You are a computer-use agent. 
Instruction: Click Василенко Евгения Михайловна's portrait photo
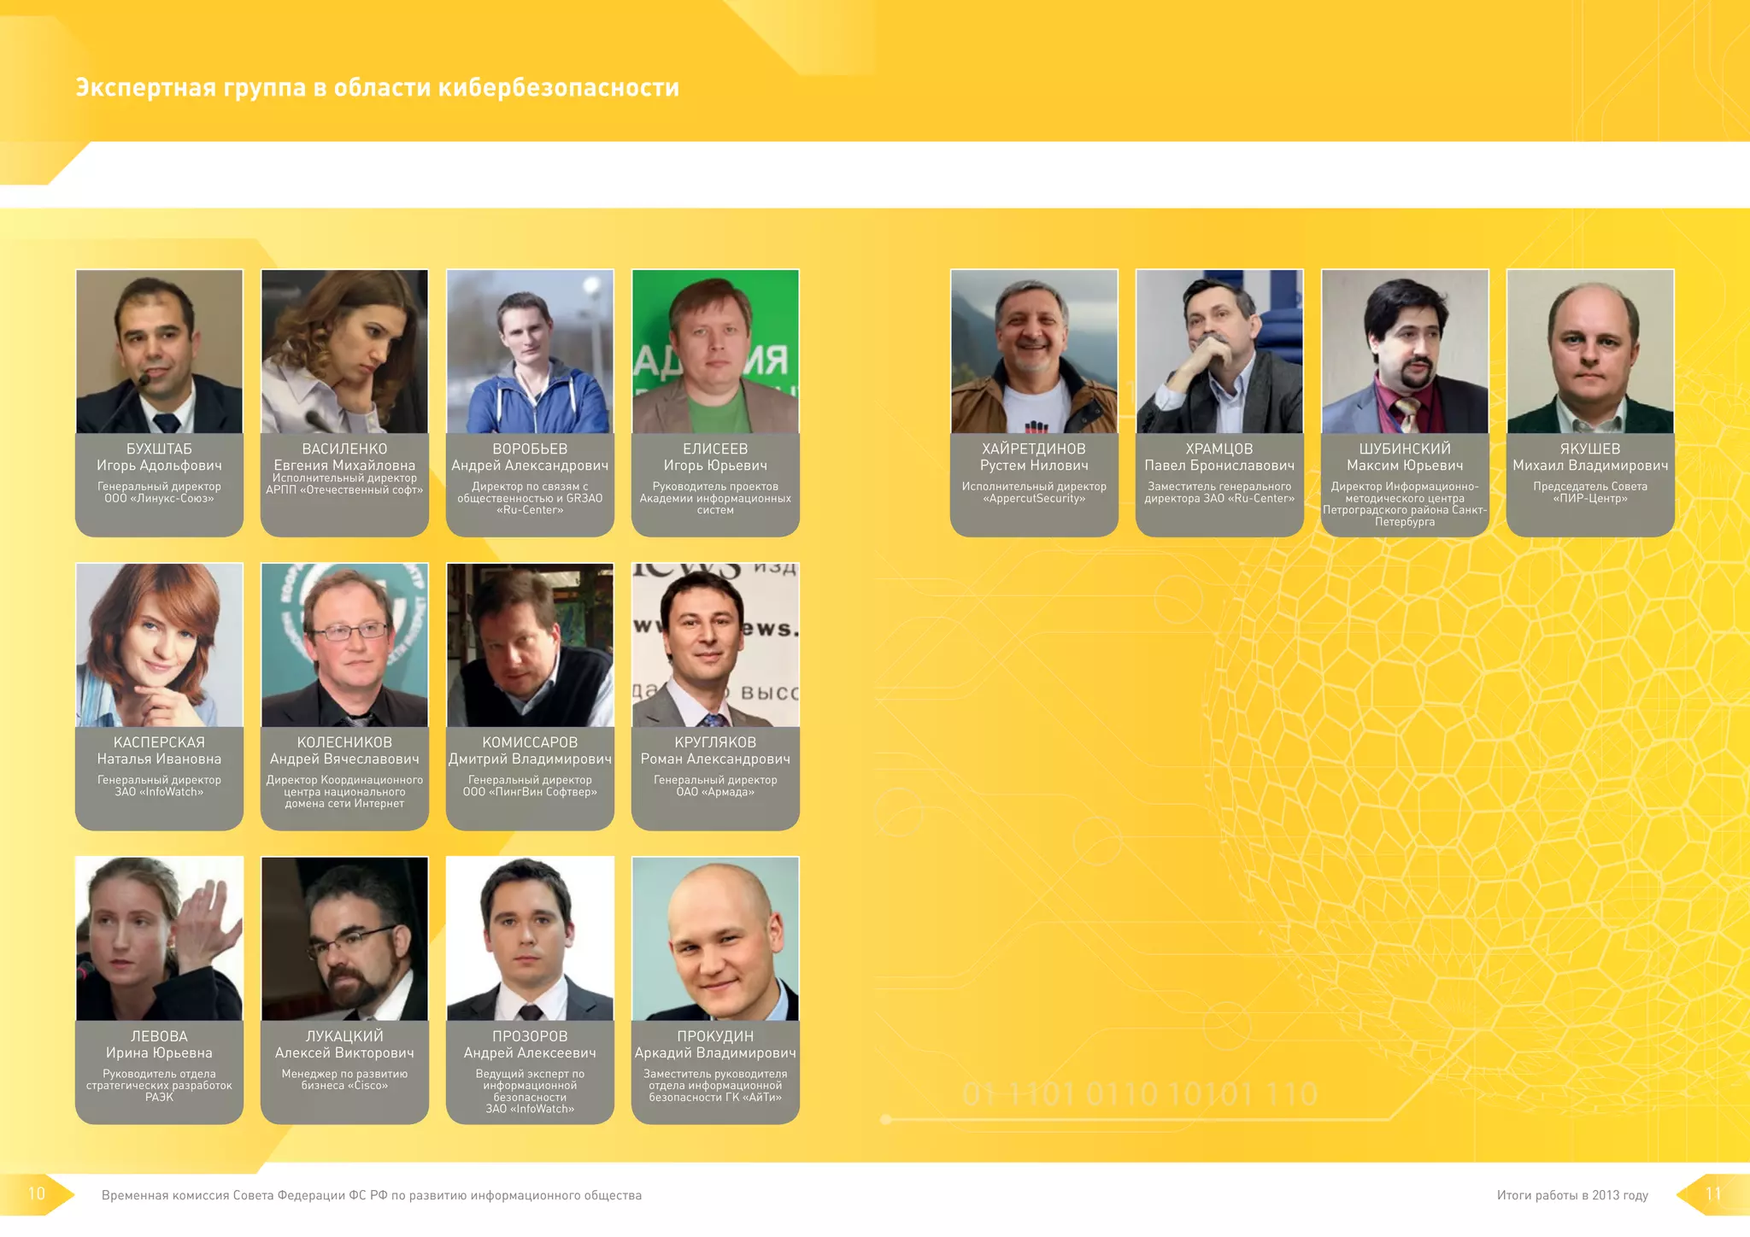click(x=344, y=351)
